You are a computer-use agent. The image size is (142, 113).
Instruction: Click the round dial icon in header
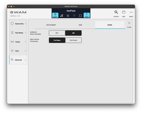tap(68, 16)
